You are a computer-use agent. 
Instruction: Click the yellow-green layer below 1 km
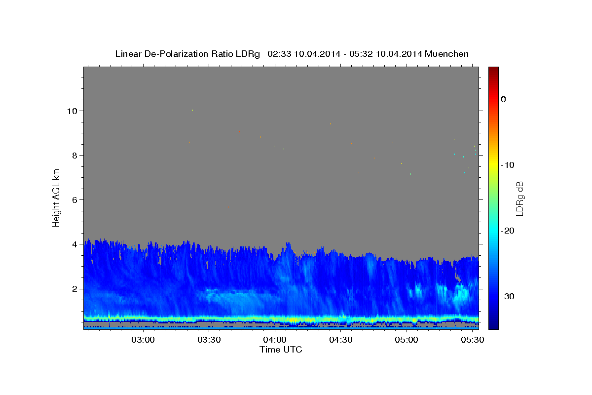pos(281,318)
